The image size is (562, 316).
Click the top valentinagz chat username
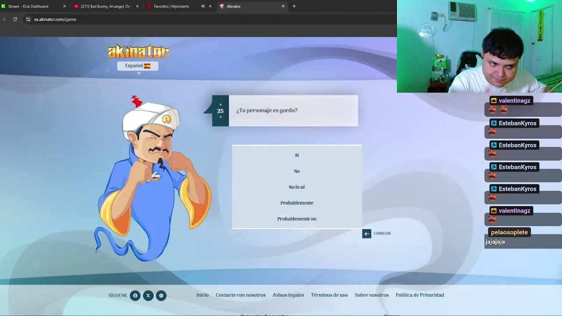pos(515,101)
